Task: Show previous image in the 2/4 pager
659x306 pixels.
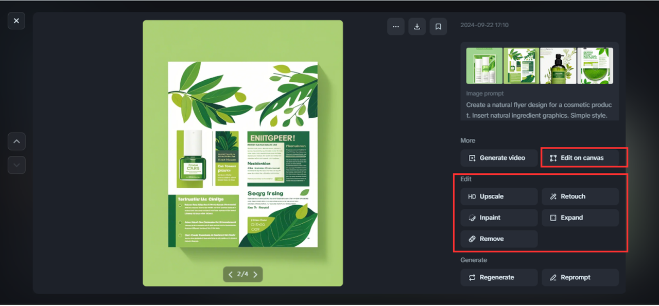Action: (231, 274)
